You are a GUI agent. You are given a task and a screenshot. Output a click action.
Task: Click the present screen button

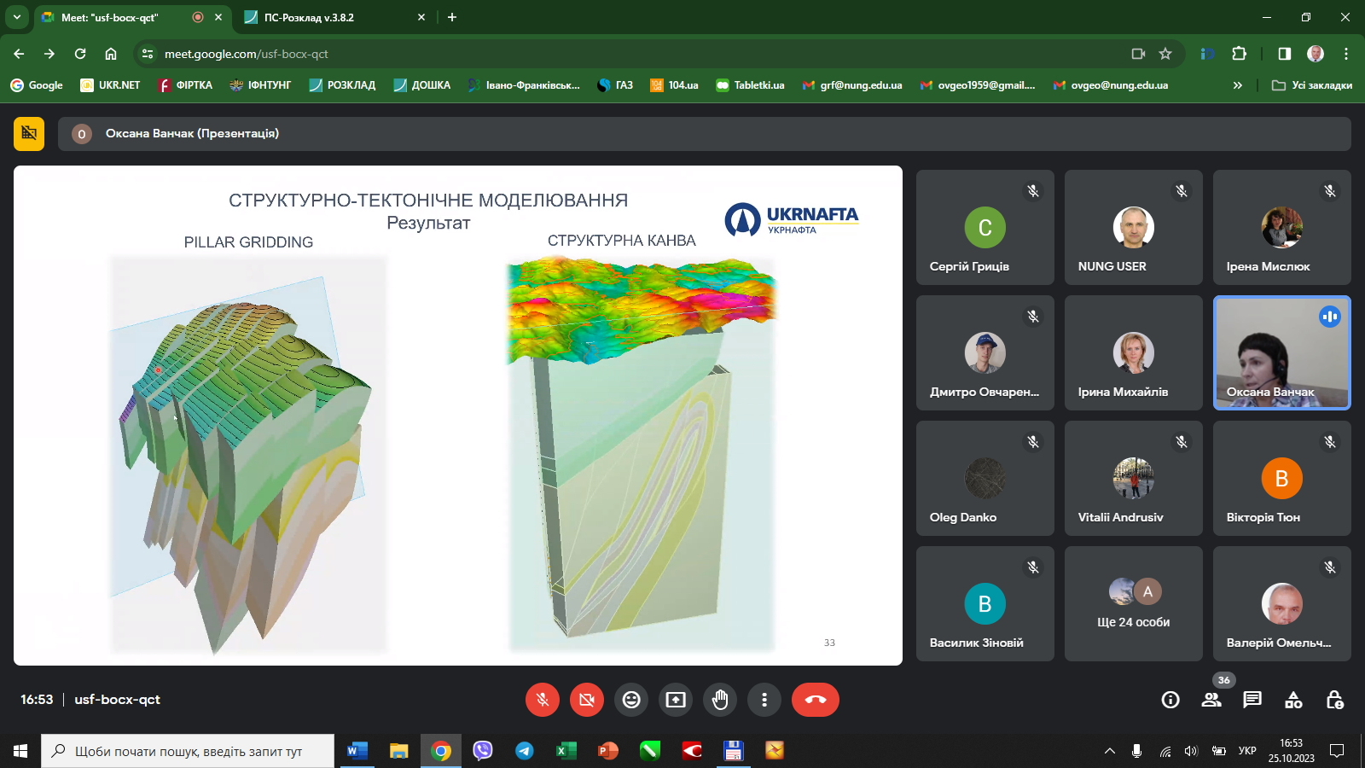pos(676,700)
